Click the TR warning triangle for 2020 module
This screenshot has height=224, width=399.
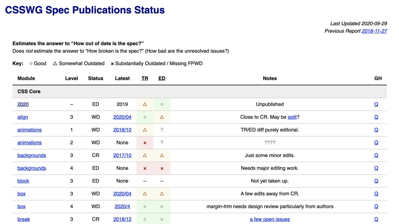tap(145, 104)
